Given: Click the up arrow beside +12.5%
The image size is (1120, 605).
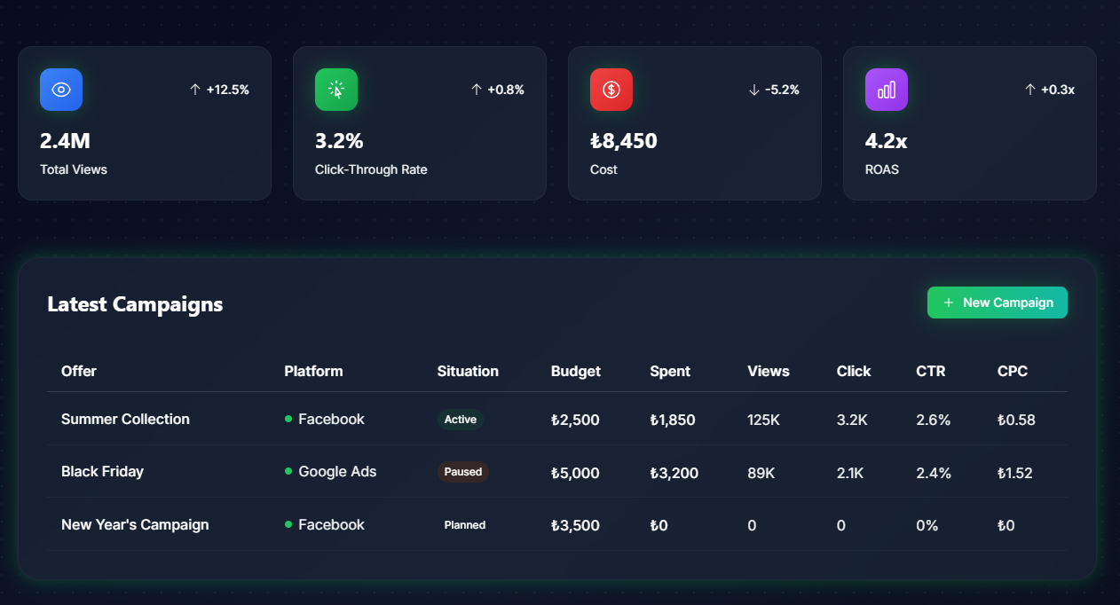Looking at the screenshot, I should (x=195, y=90).
